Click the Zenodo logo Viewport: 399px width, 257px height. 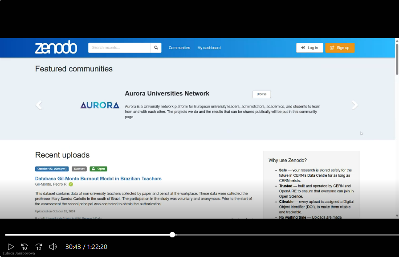(x=56, y=47)
